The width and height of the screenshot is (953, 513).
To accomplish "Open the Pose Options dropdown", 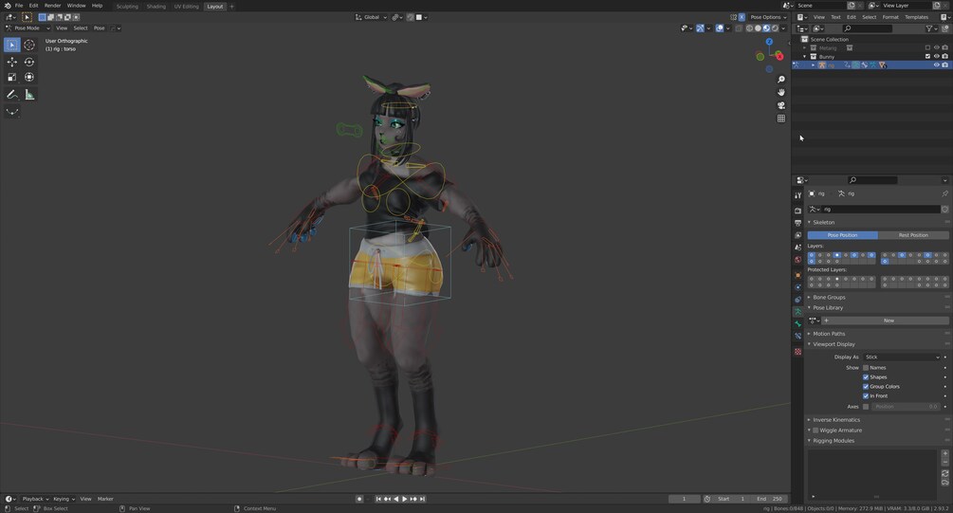I will pyautogui.click(x=768, y=17).
